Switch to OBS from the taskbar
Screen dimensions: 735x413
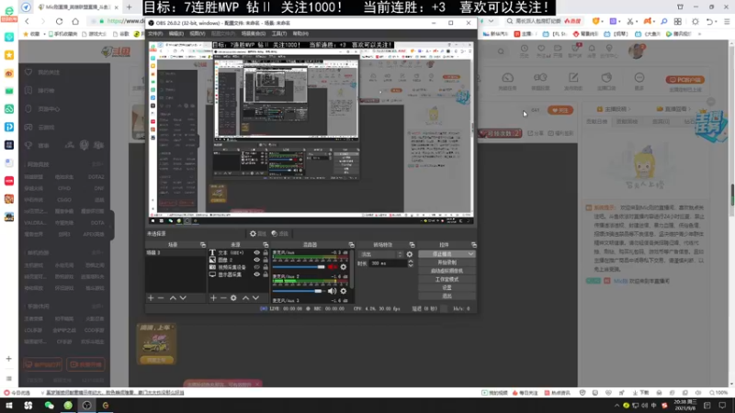(86, 406)
